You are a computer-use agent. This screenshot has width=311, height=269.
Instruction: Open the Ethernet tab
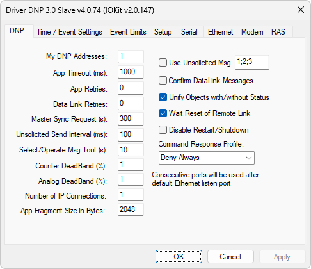tap(220, 32)
